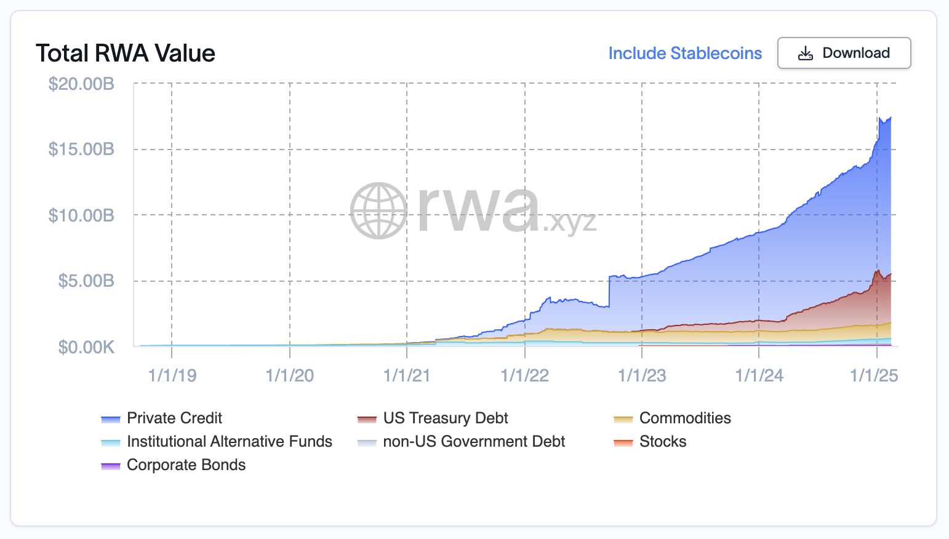This screenshot has height=539, width=949.
Task: Click the 1/1/25 x-axis date label
Action: pyautogui.click(x=874, y=376)
